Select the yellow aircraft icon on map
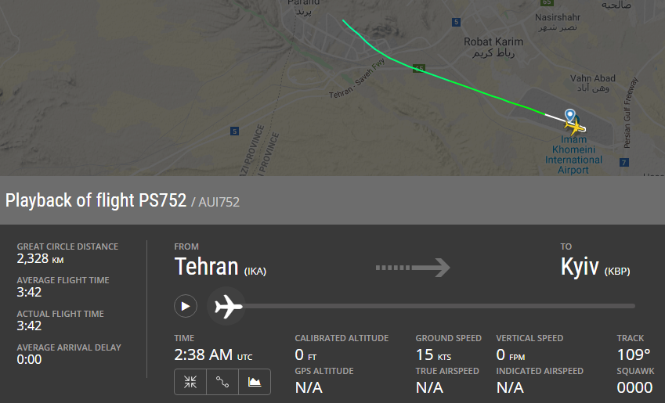Image resolution: width=665 pixels, height=403 pixels. tap(574, 127)
